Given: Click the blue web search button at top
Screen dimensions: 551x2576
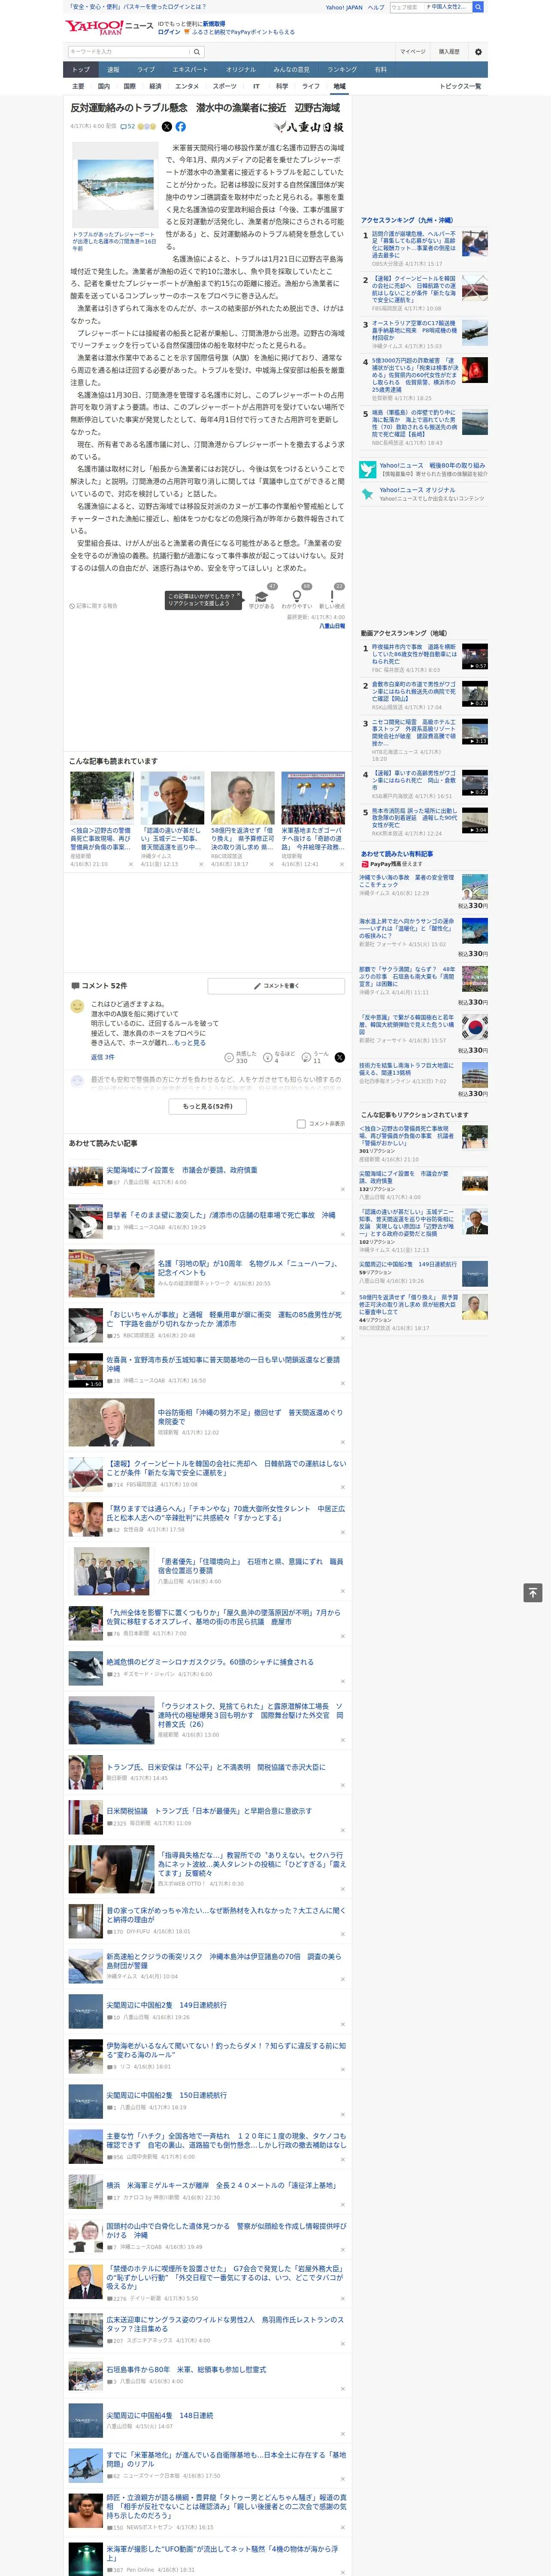Looking at the screenshot, I should [x=478, y=7].
